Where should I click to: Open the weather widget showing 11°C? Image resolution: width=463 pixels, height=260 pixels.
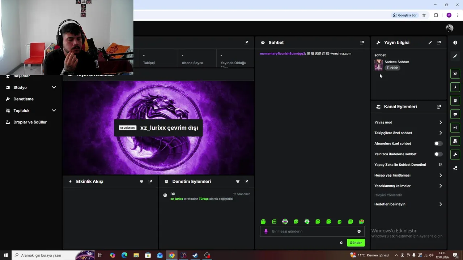pos(370,255)
